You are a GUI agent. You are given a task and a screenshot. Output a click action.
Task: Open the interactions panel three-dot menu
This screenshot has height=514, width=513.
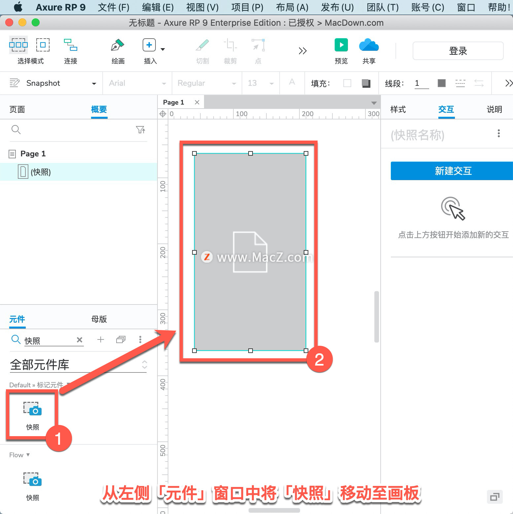point(498,133)
